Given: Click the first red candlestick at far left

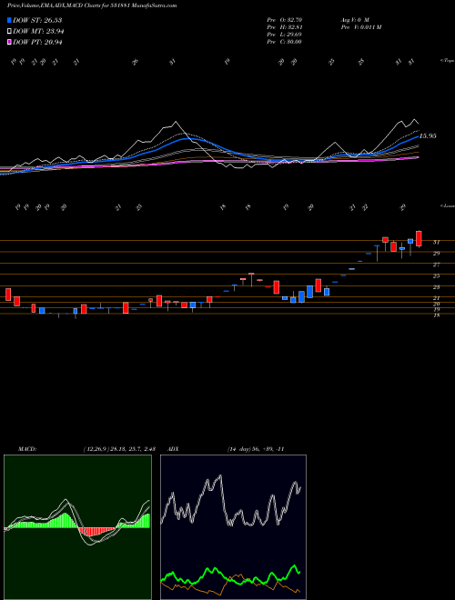Looking at the screenshot, I should (x=8, y=295).
